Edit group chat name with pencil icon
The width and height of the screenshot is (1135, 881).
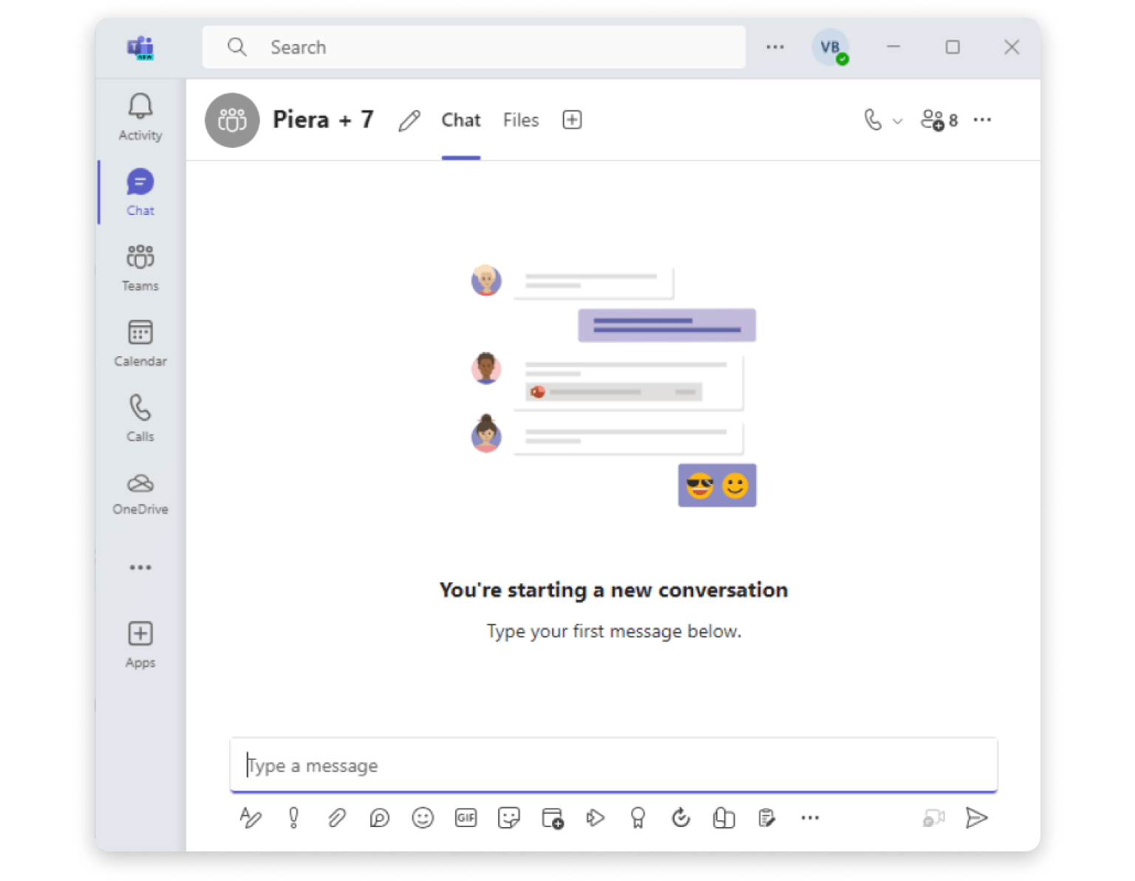tap(409, 120)
